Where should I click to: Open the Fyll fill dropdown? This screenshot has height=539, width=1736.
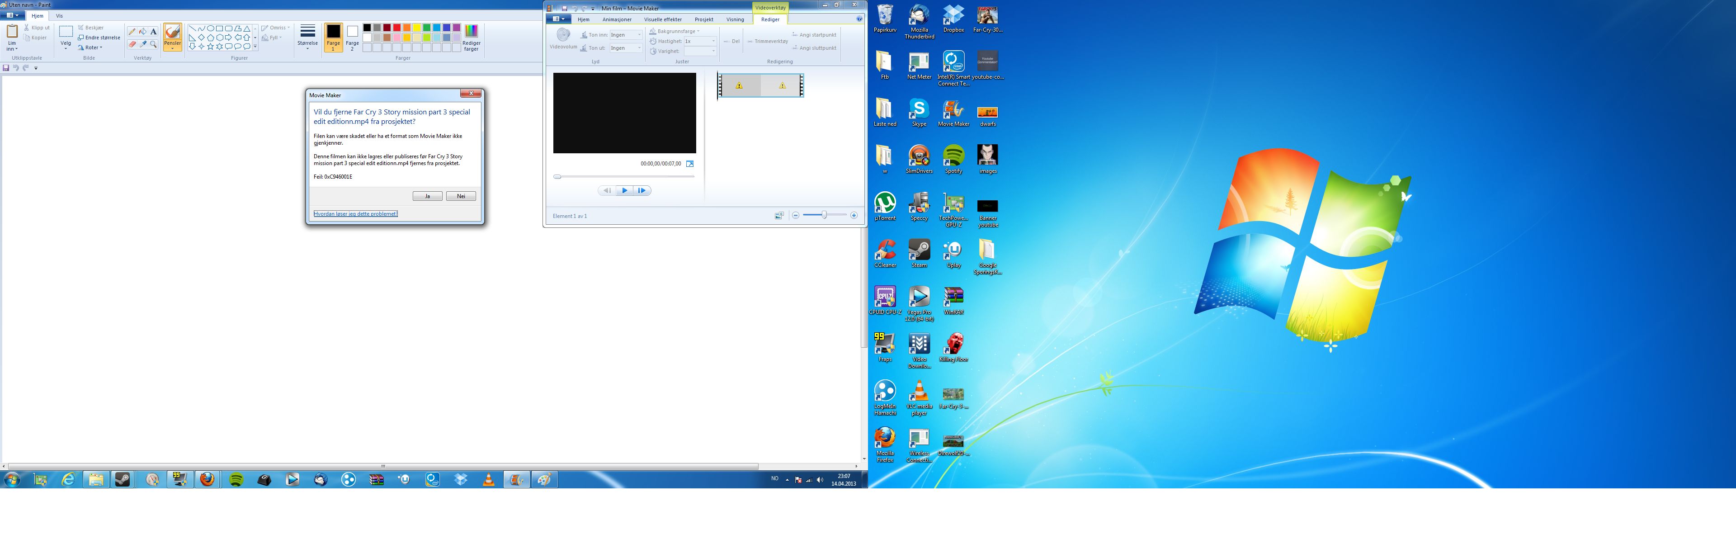click(x=272, y=38)
